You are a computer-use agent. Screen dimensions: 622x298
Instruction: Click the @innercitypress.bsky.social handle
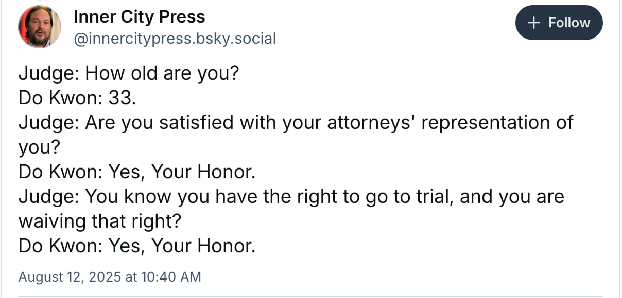click(175, 39)
